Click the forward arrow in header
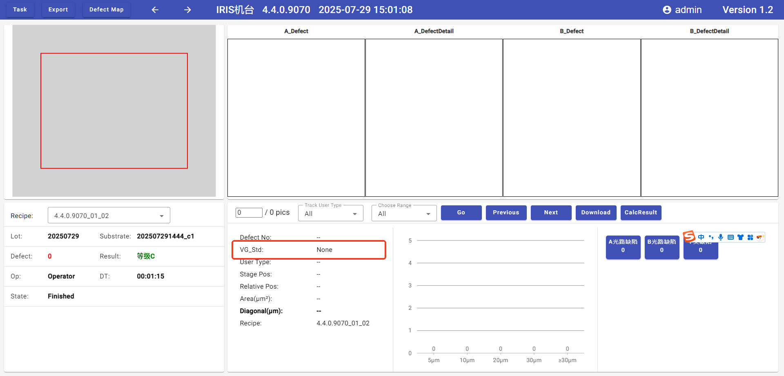 [187, 10]
